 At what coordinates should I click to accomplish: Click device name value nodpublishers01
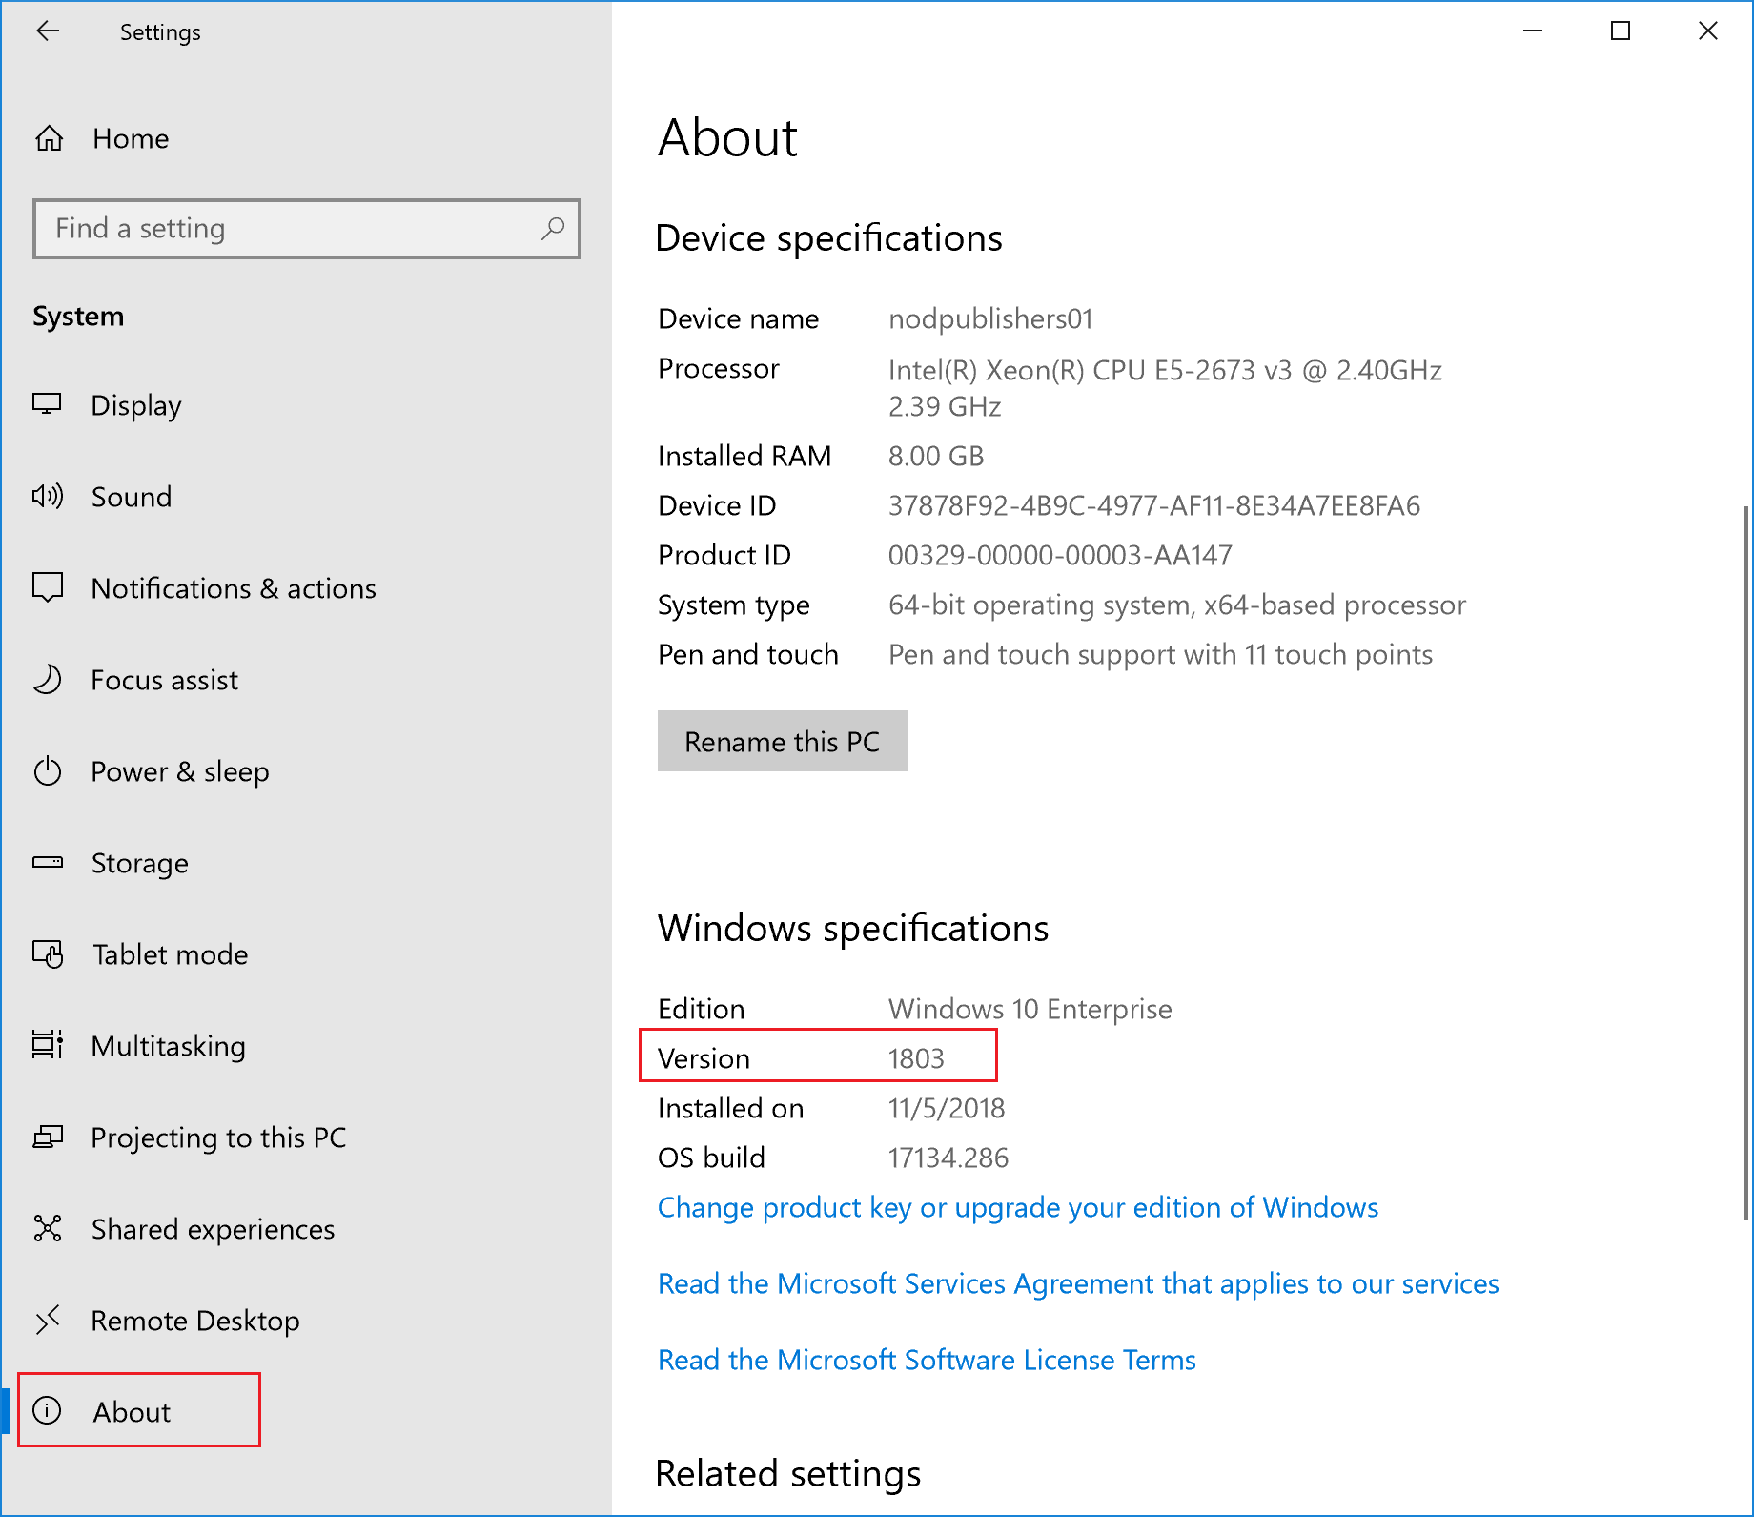click(x=991, y=318)
